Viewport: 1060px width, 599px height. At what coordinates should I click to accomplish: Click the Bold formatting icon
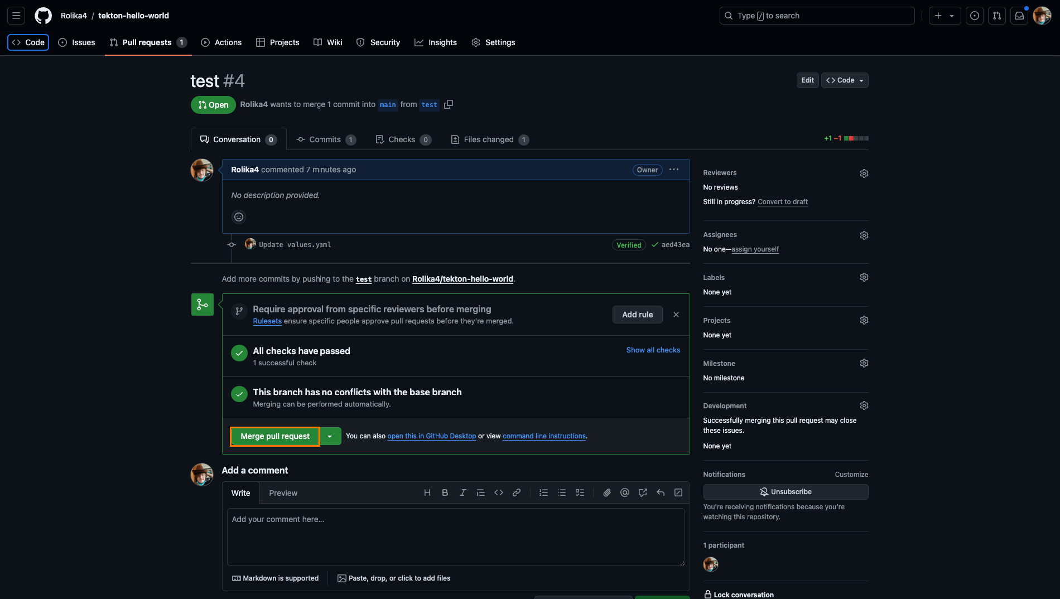(x=445, y=492)
